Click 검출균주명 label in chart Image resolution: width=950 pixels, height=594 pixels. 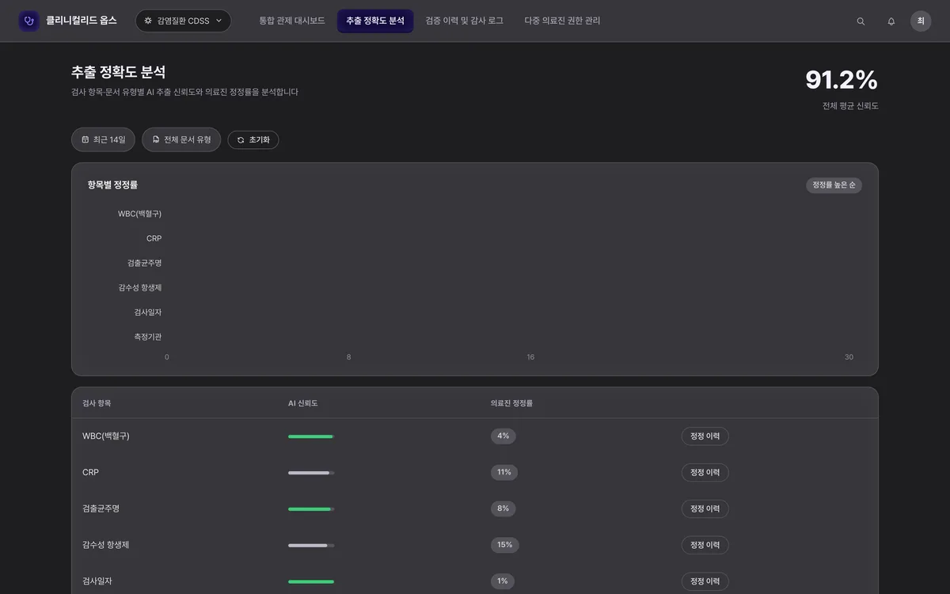[144, 263]
